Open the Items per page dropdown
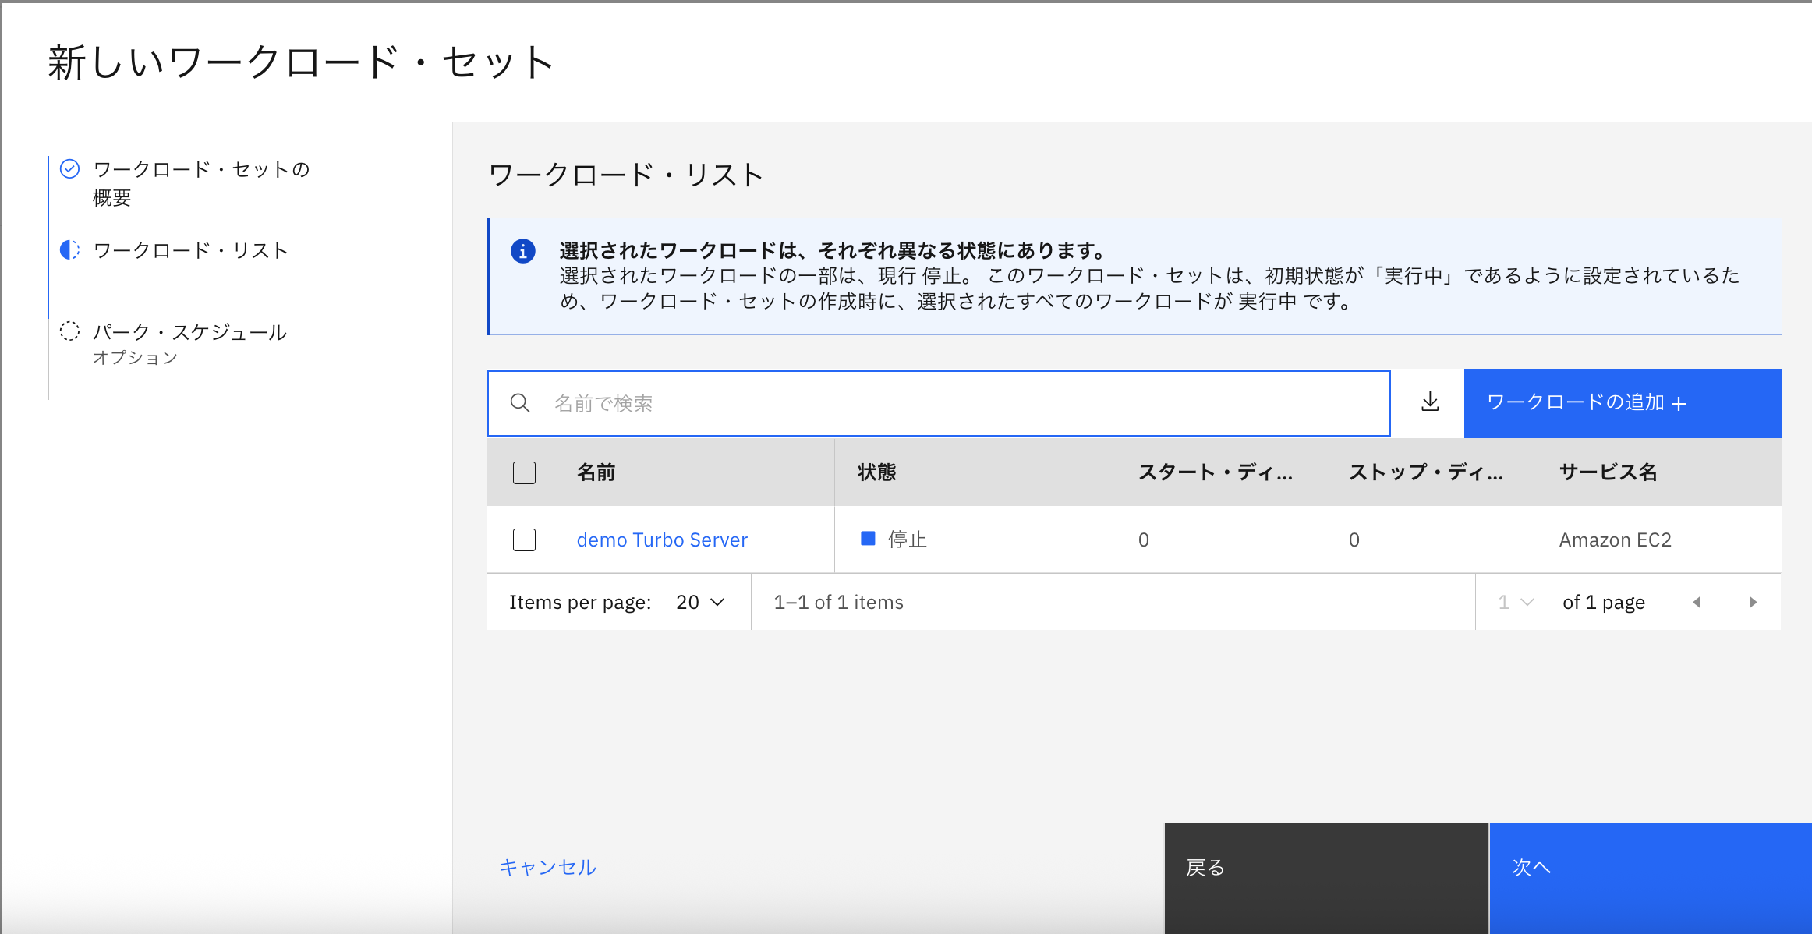 coord(700,602)
